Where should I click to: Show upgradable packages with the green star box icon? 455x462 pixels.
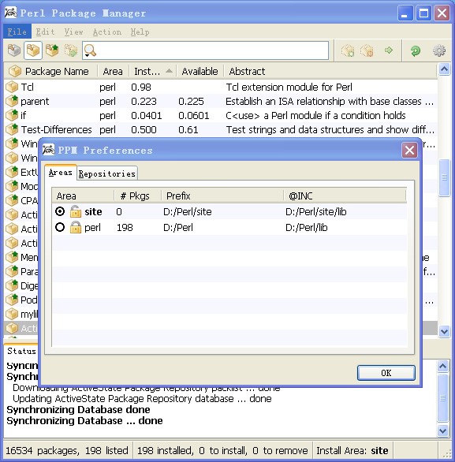click(x=52, y=50)
